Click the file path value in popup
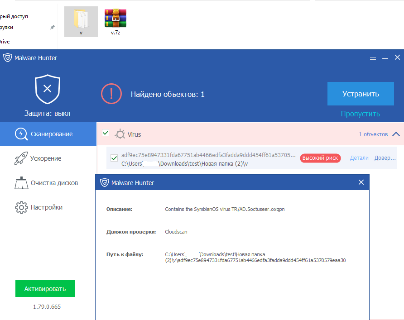This screenshot has height=320, width=404. (x=255, y=257)
